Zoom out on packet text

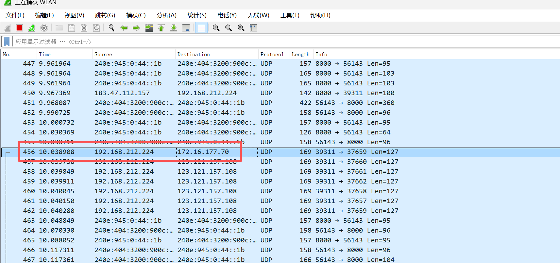(x=229, y=28)
